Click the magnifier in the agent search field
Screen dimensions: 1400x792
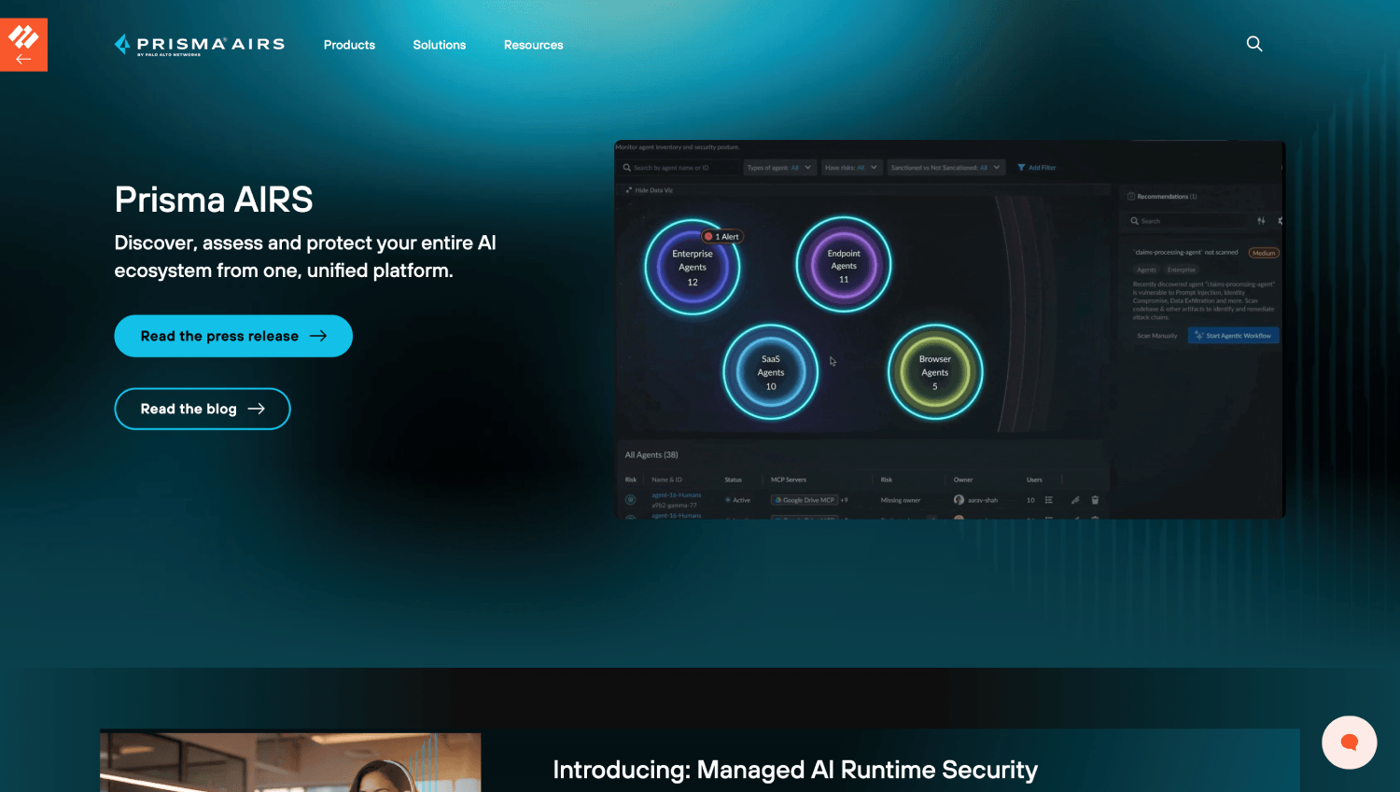coord(627,168)
